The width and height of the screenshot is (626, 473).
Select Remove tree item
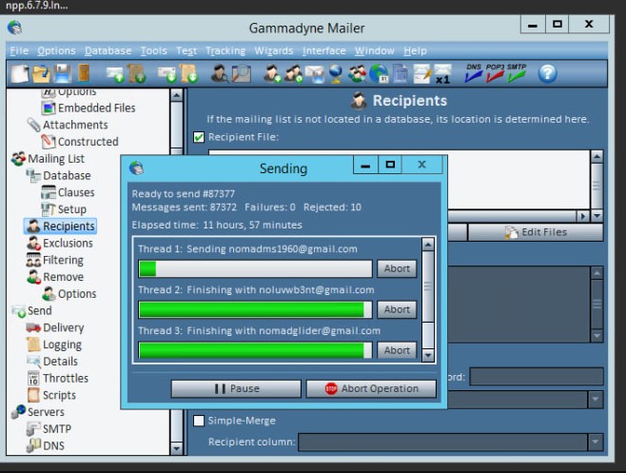(63, 277)
